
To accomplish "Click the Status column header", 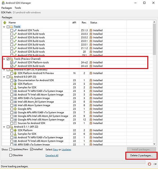I will (94, 23).
